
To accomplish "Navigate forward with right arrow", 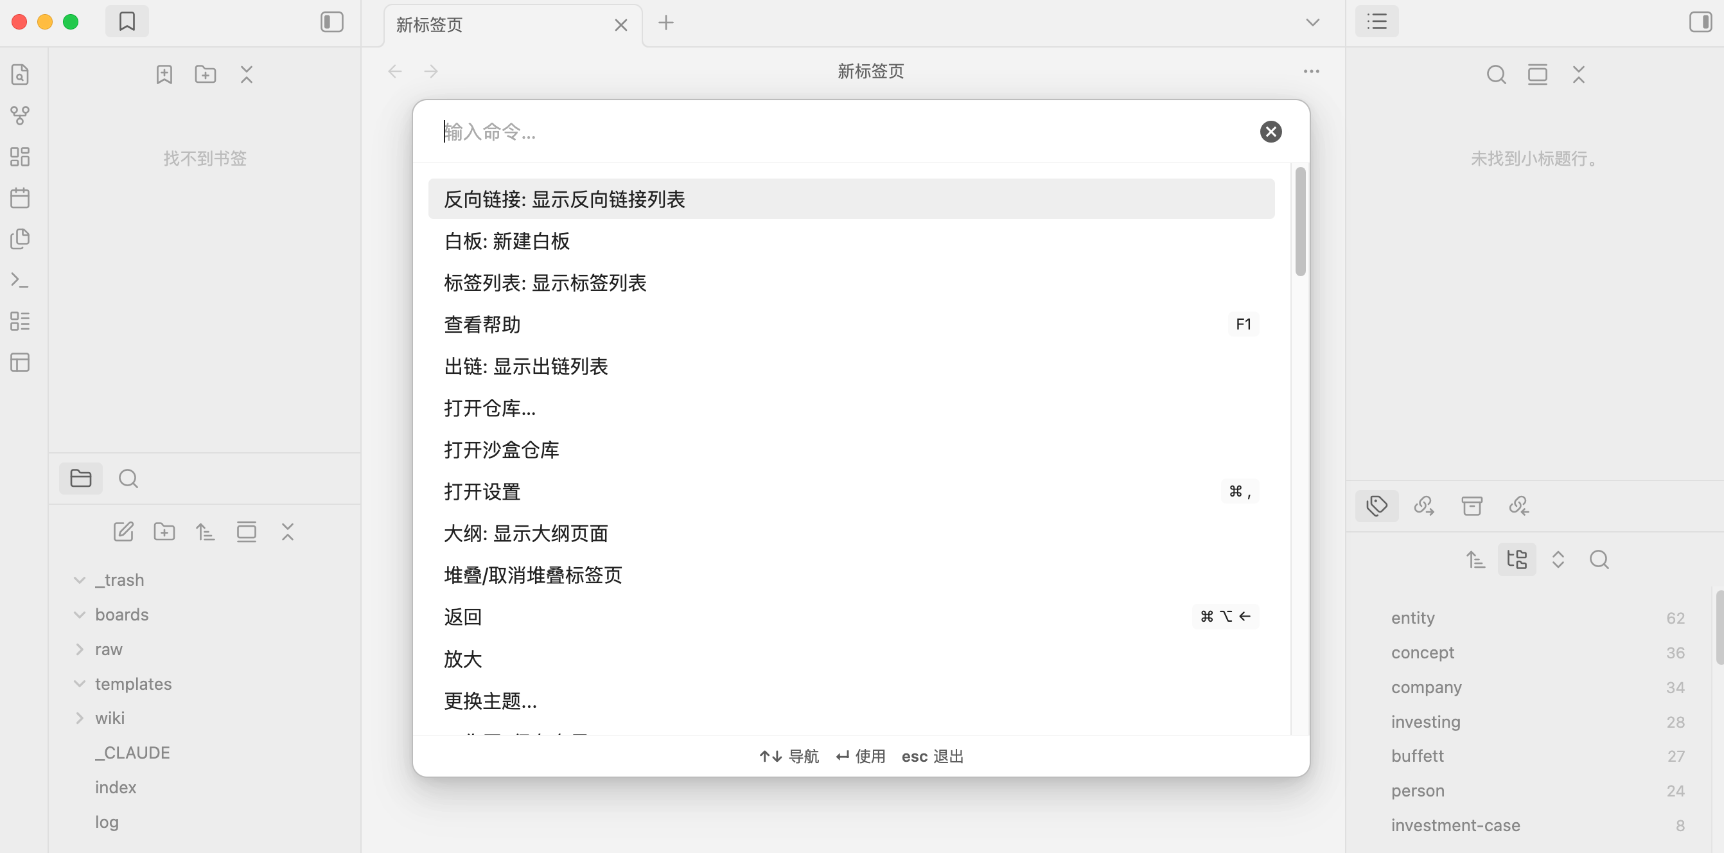I will [x=431, y=71].
